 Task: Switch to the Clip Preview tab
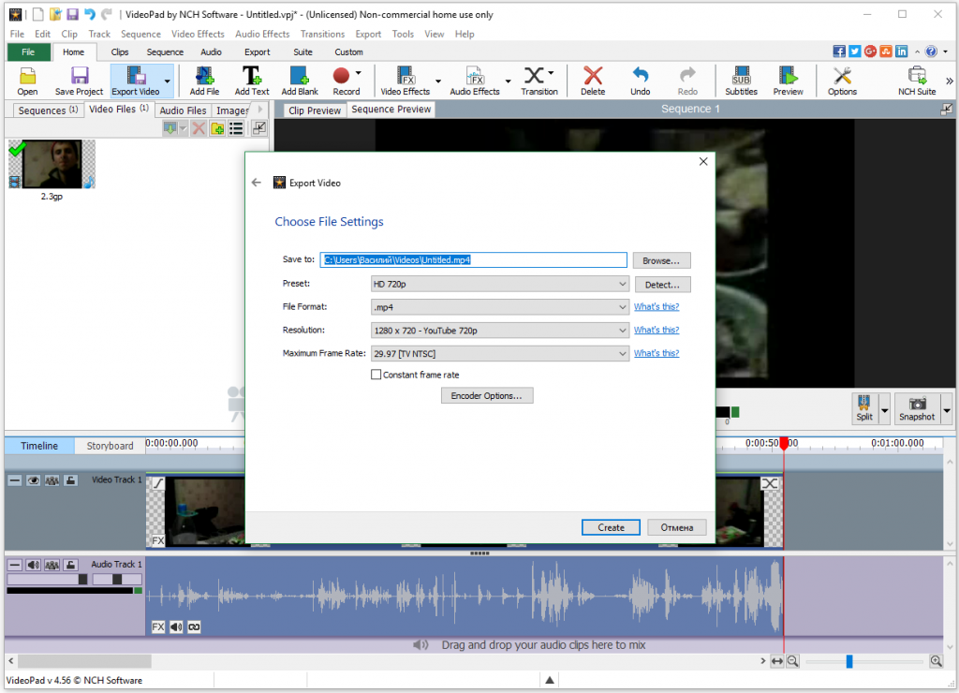click(315, 111)
